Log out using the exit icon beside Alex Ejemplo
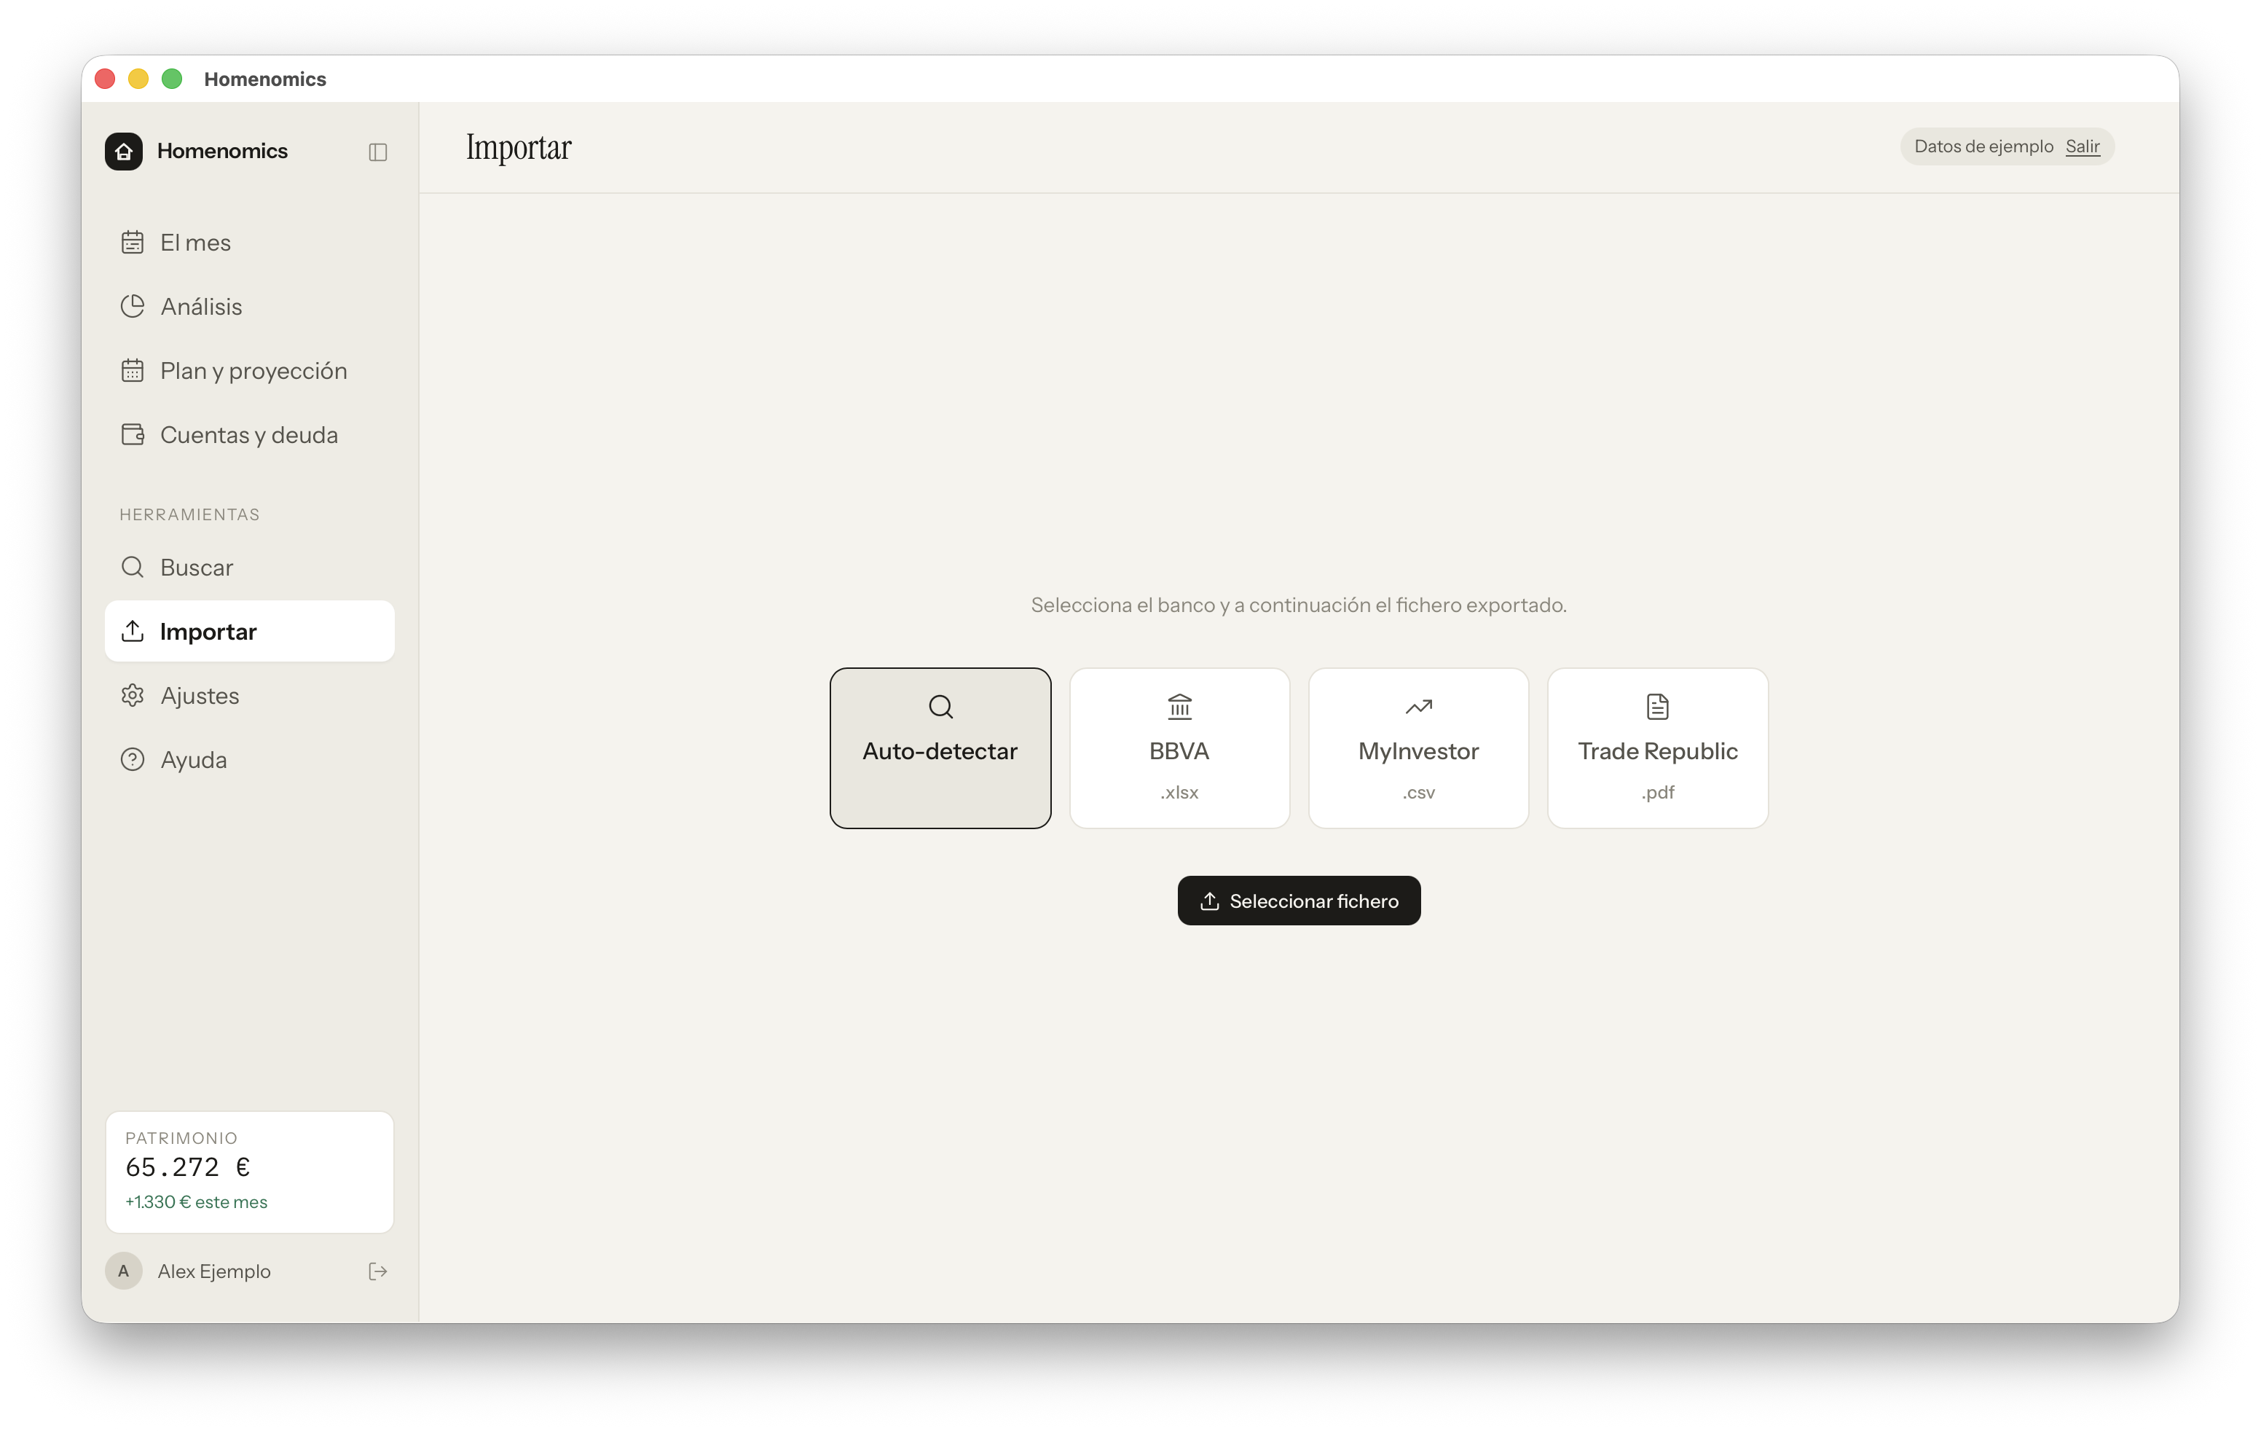Image resolution: width=2261 pixels, height=1431 pixels. click(x=377, y=1271)
